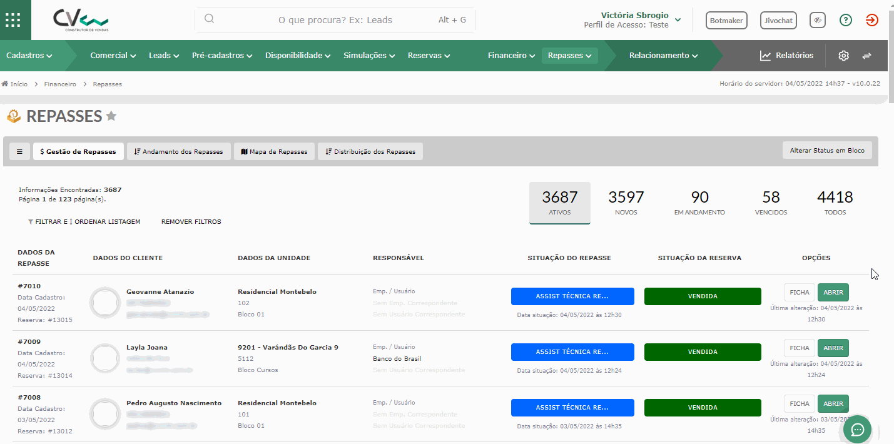Click Alterar Status em Bloco button
Viewport: 894px width, 444px height.
[827, 151]
